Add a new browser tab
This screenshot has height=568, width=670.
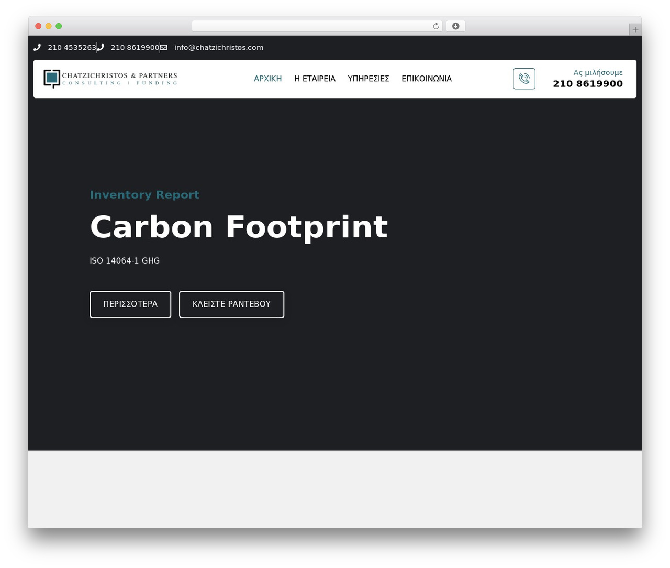[x=635, y=29]
